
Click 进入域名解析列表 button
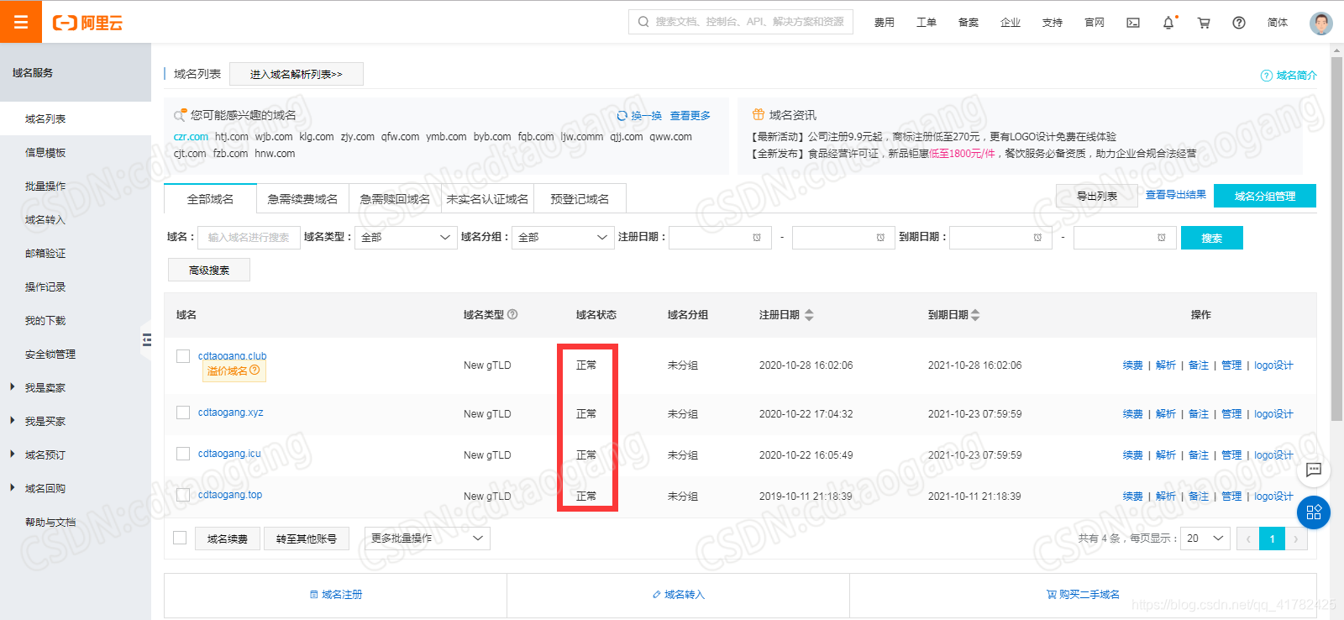click(x=297, y=74)
